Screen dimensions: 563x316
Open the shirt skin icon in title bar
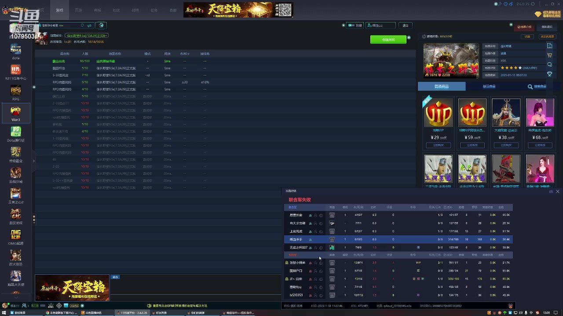coord(506,4)
